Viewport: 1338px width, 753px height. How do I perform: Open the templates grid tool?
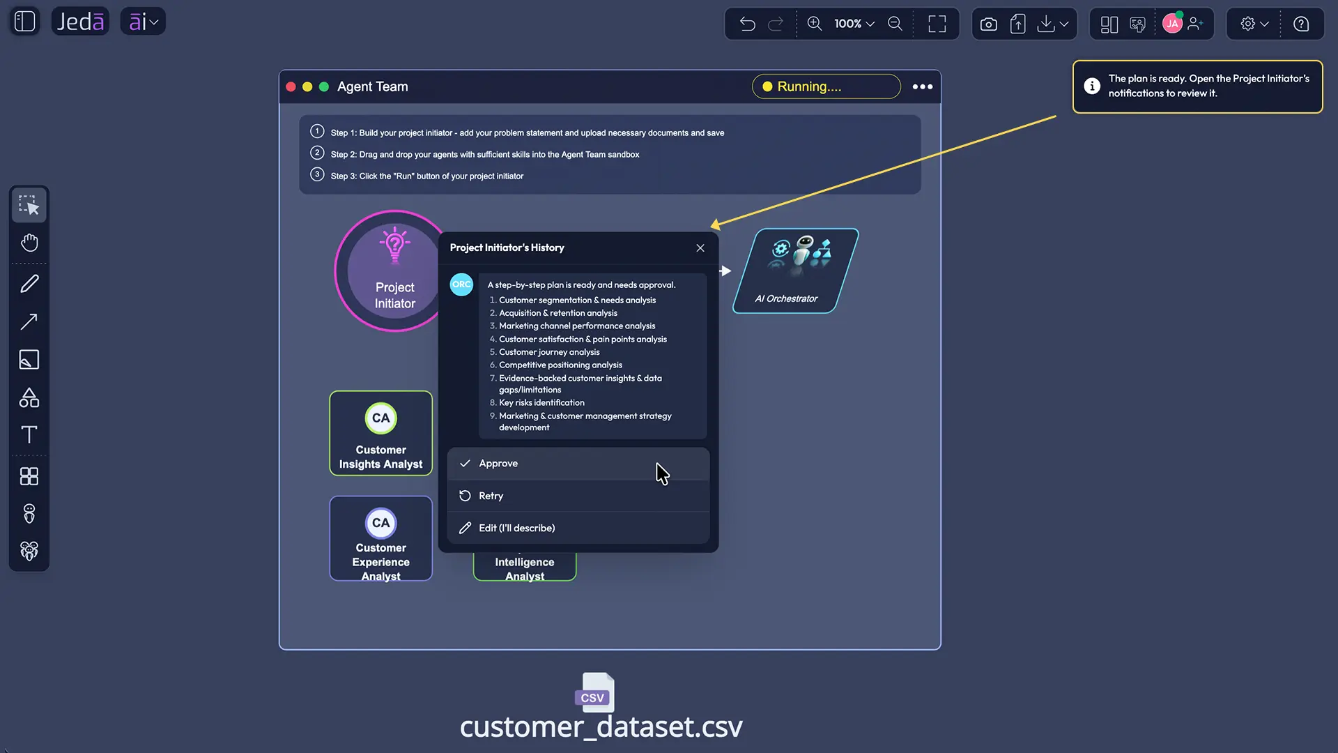coord(29,476)
